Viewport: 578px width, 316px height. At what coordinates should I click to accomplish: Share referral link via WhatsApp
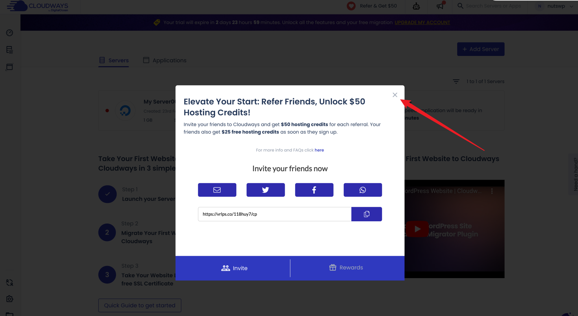click(363, 190)
